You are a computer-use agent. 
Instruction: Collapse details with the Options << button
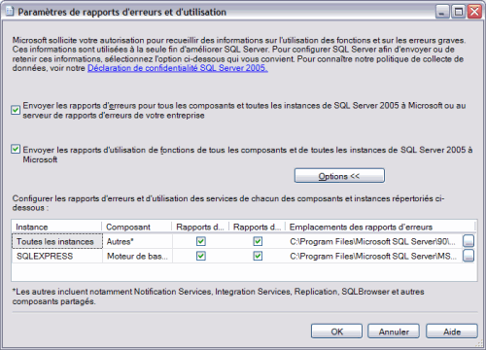click(x=339, y=176)
